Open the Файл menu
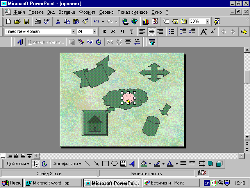The width and height of the screenshot is (250, 188). point(19,12)
